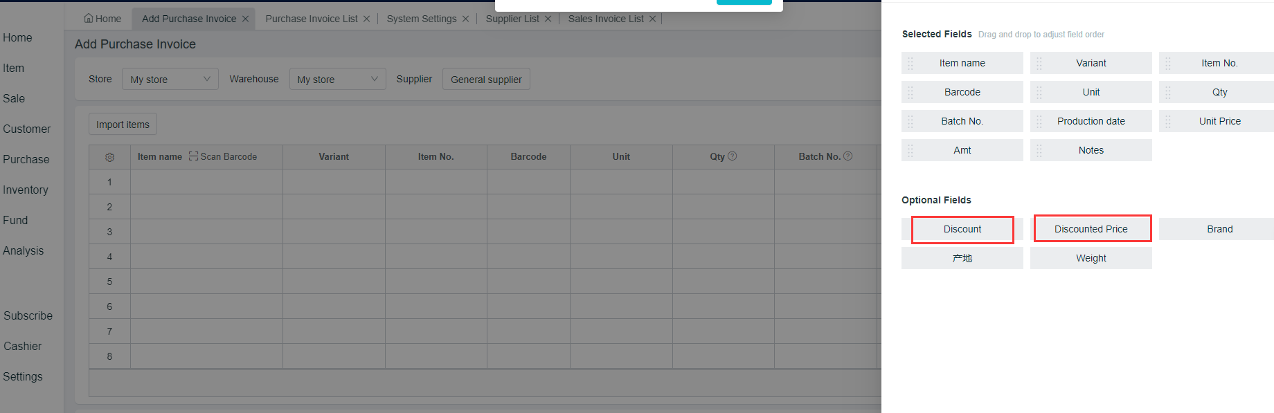This screenshot has height=413, width=1274.
Task: Add the Discount optional field
Action: pyautogui.click(x=962, y=229)
